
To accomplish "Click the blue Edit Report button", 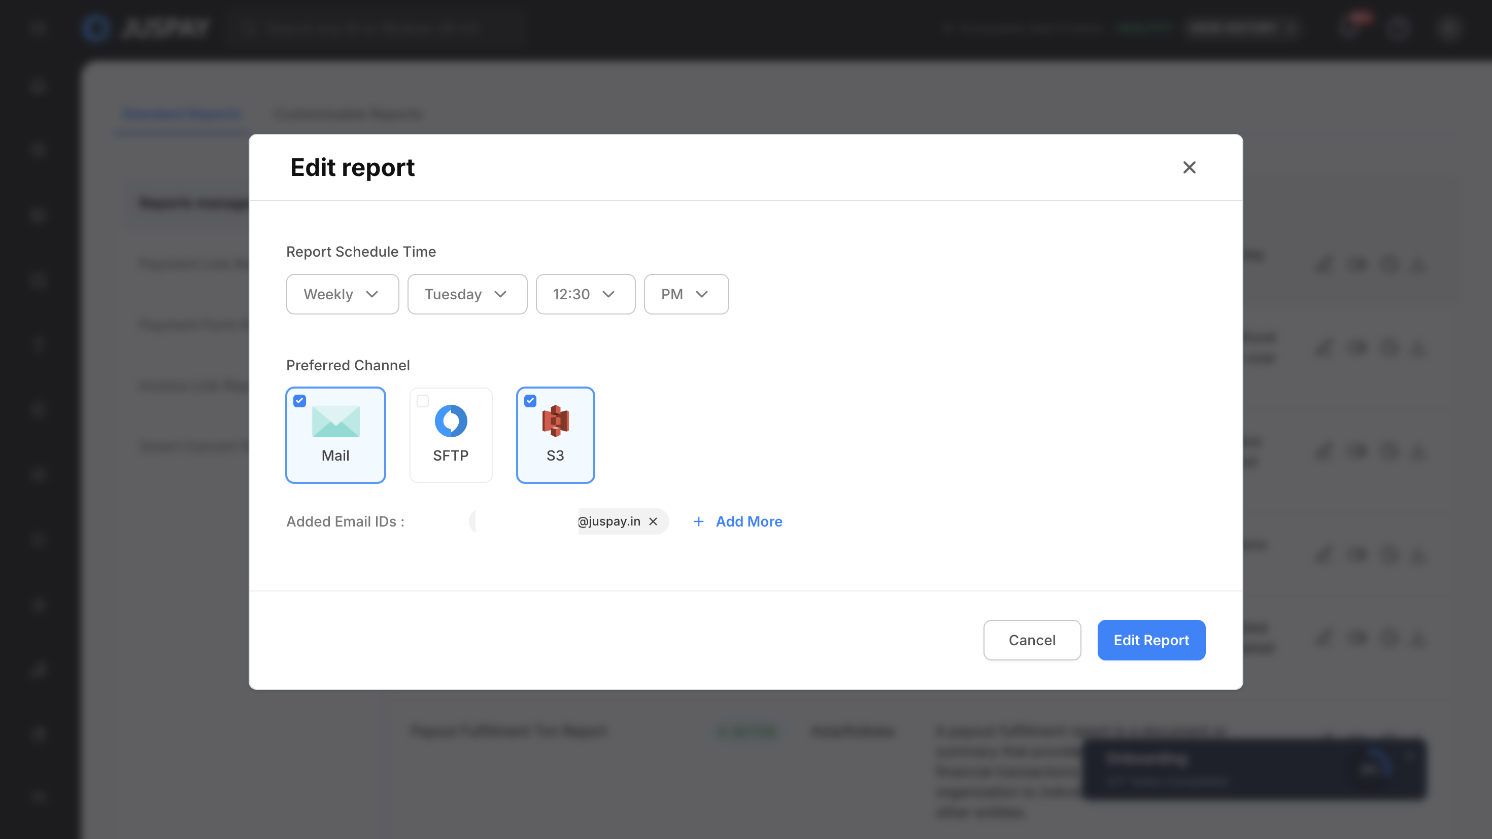I will 1151,640.
